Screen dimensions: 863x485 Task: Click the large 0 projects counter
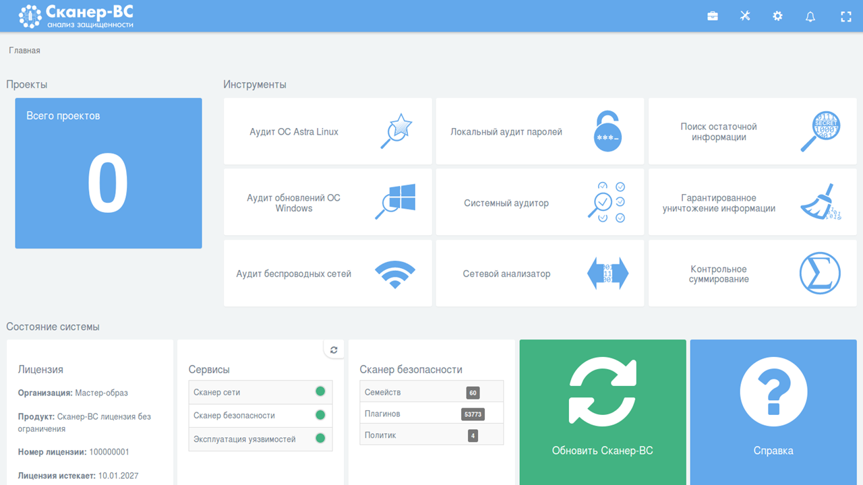click(108, 184)
